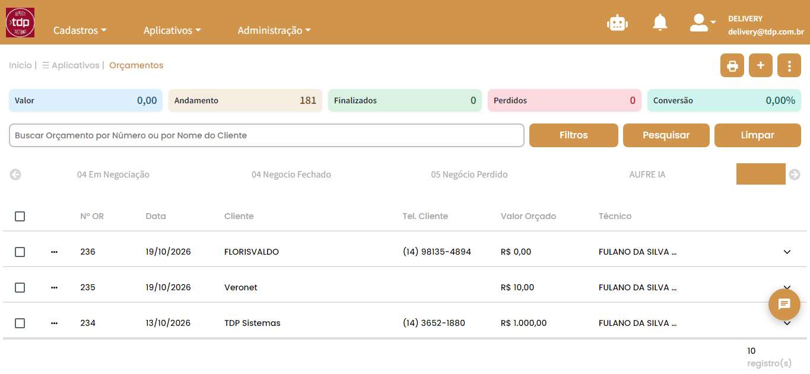Toggle the select-all checkbox in table header
This screenshot has width=810, height=374.
(x=20, y=216)
